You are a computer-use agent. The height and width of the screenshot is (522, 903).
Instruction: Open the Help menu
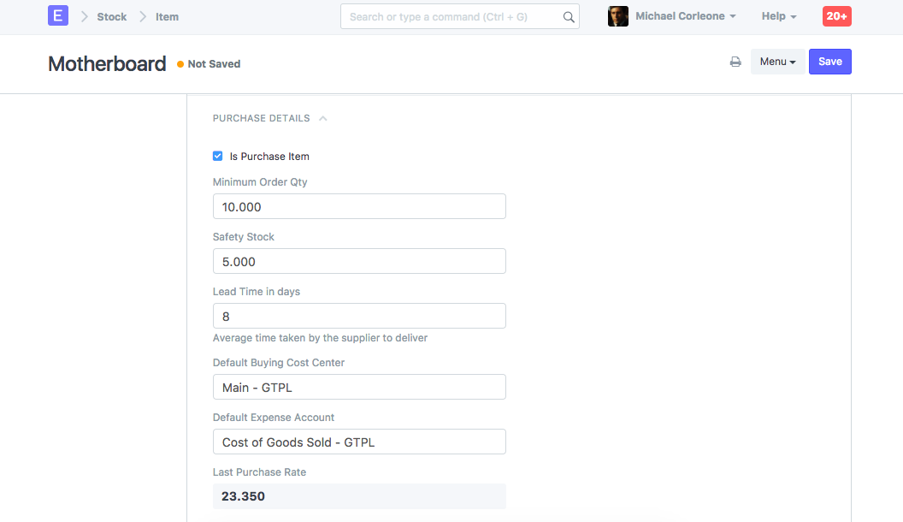tap(779, 16)
